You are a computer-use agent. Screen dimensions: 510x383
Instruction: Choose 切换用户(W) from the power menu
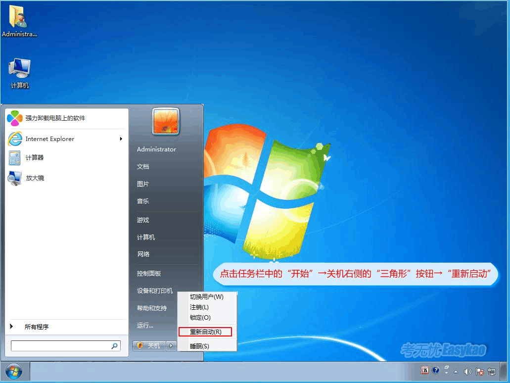[x=207, y=297]
